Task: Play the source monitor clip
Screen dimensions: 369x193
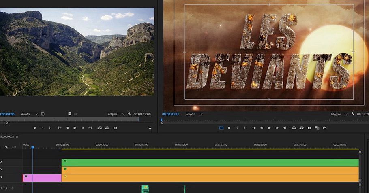Action: pyautogui.click(x=75, y=128)
